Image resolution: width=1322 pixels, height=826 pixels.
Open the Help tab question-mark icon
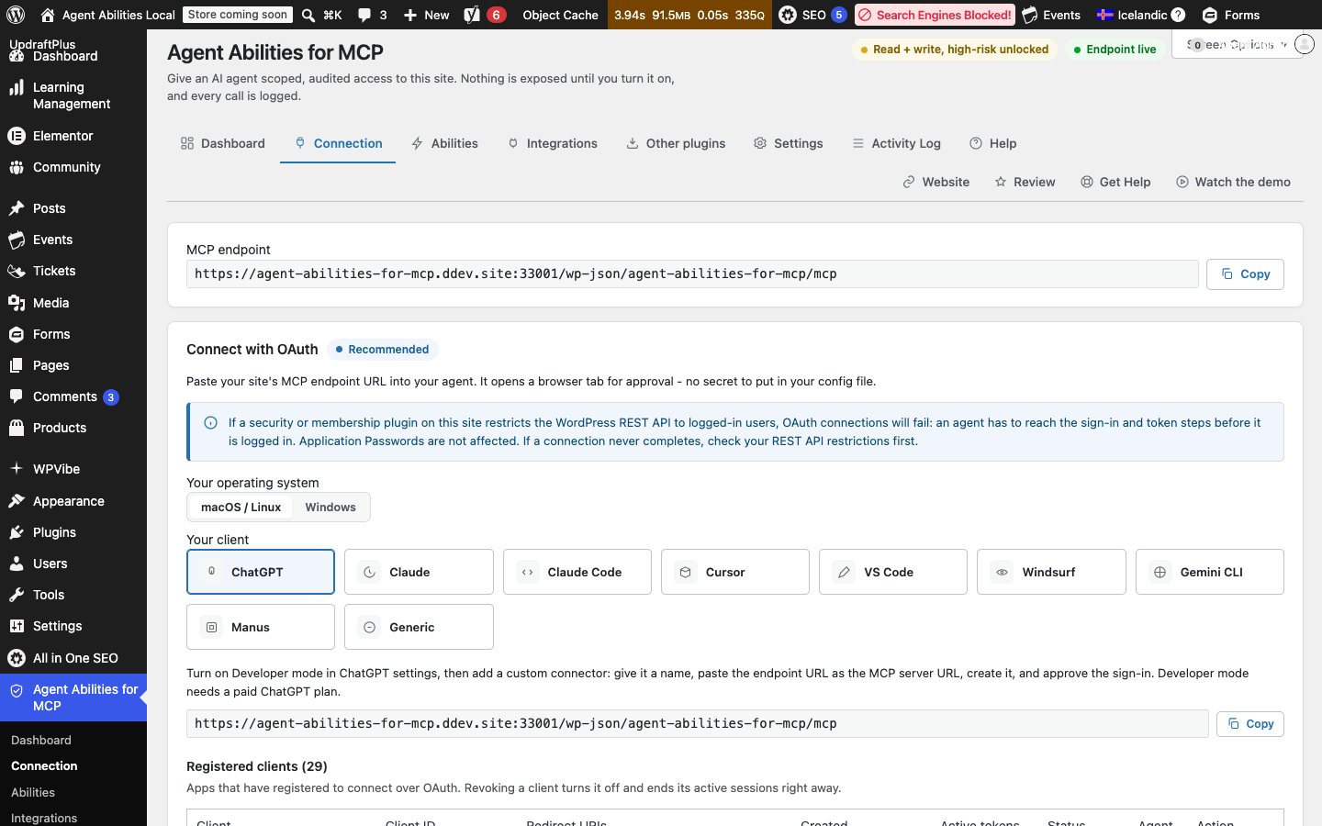976,143
